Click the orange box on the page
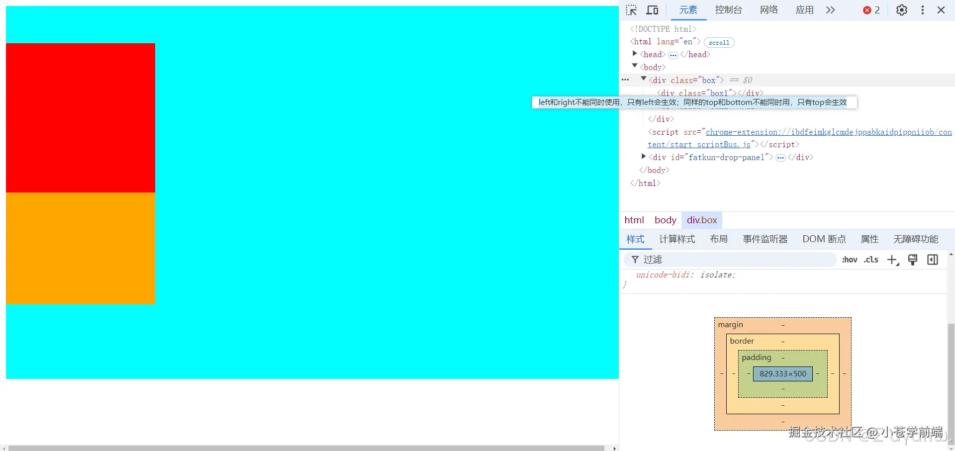This screenshot has height=451, width=955. (x=81, y=248)
